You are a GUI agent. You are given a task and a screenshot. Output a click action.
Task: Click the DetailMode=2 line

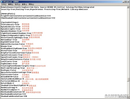tap(8, 83)
